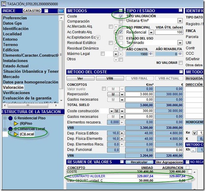Toggle the Ac.Contrato Alq. checkbox
Viewport: 205px width, 191px height.
[x=121, y=32]
